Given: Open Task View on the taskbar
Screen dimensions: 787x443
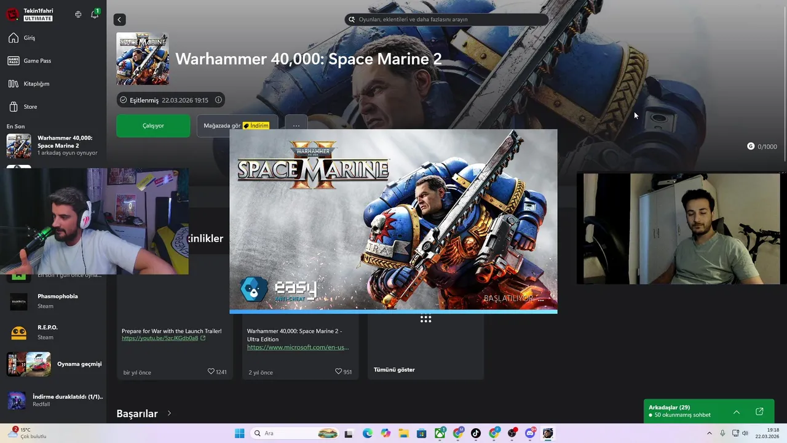Looking at the screenshot, I should tap(349, 433).
